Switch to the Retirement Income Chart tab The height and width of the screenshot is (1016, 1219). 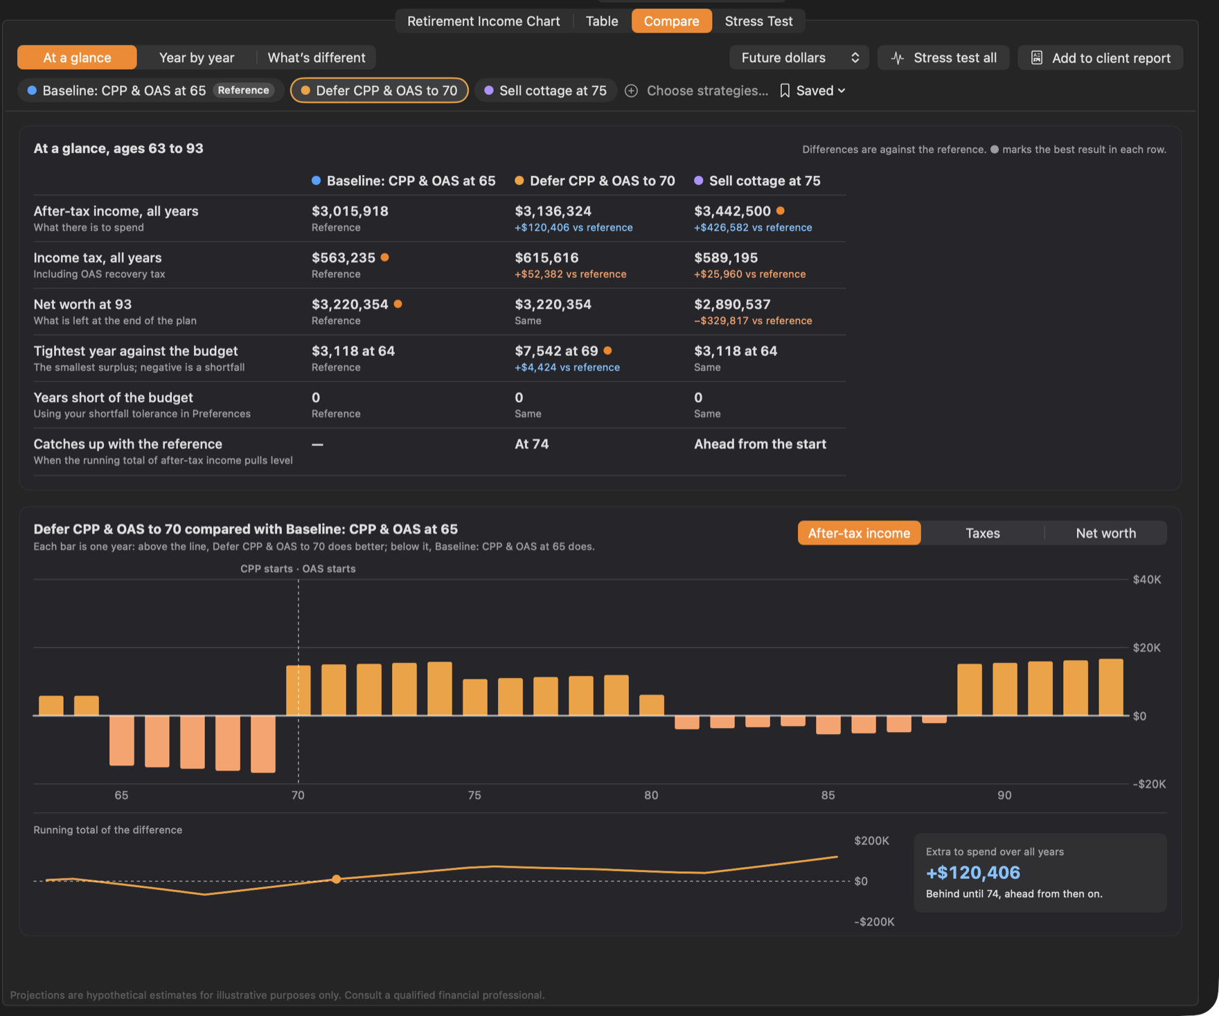(483, 21)
